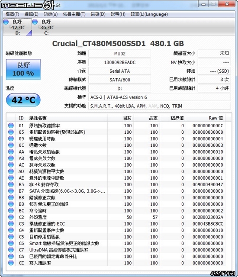238x277 pixels.
Task: Click the status icon of attribute B5
Action: [x=11, y=184]
